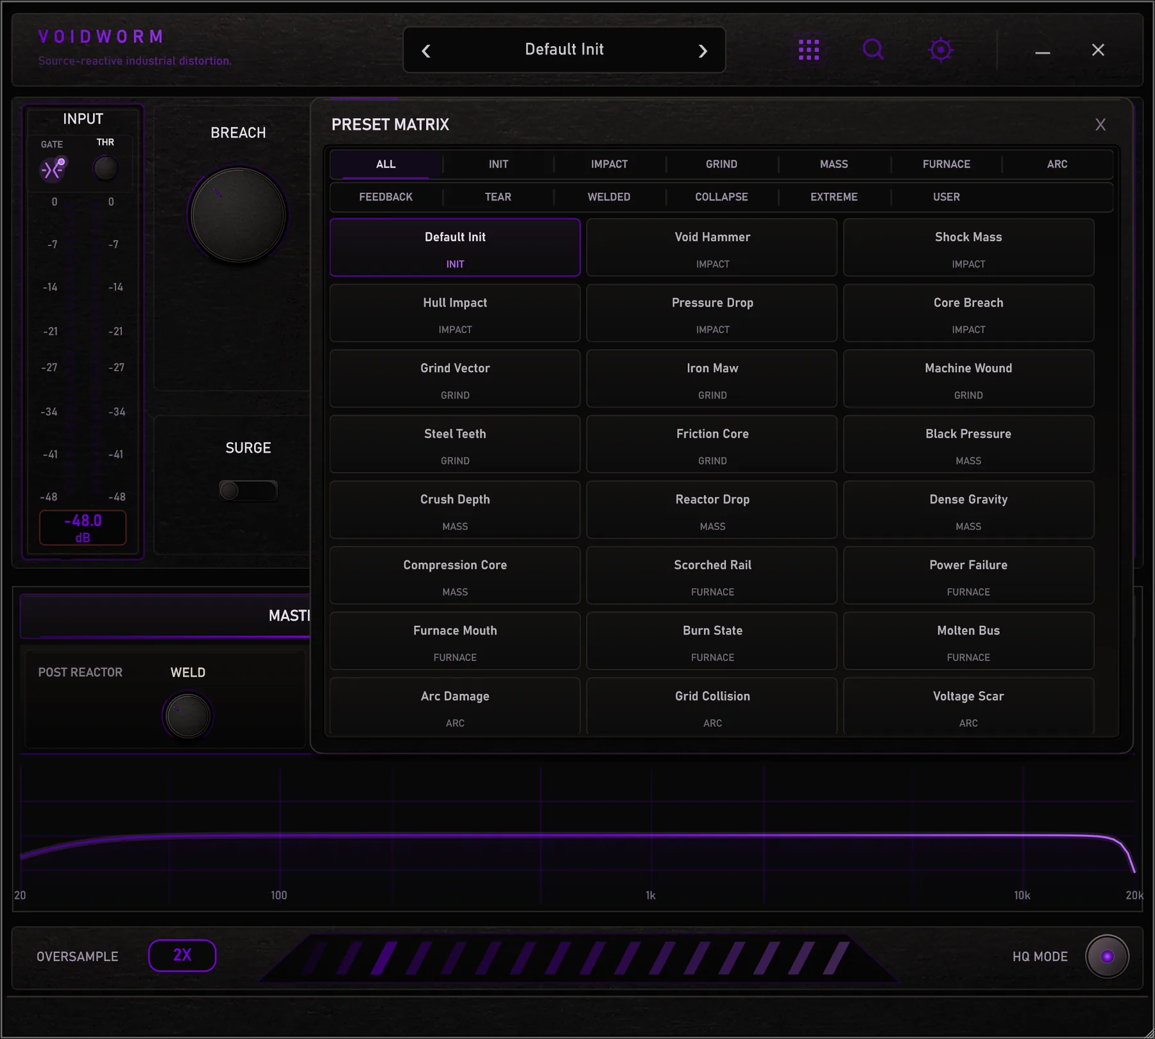Click the THR threshold knob
Screen dimensions: 1155x1039
pos(105,168)
